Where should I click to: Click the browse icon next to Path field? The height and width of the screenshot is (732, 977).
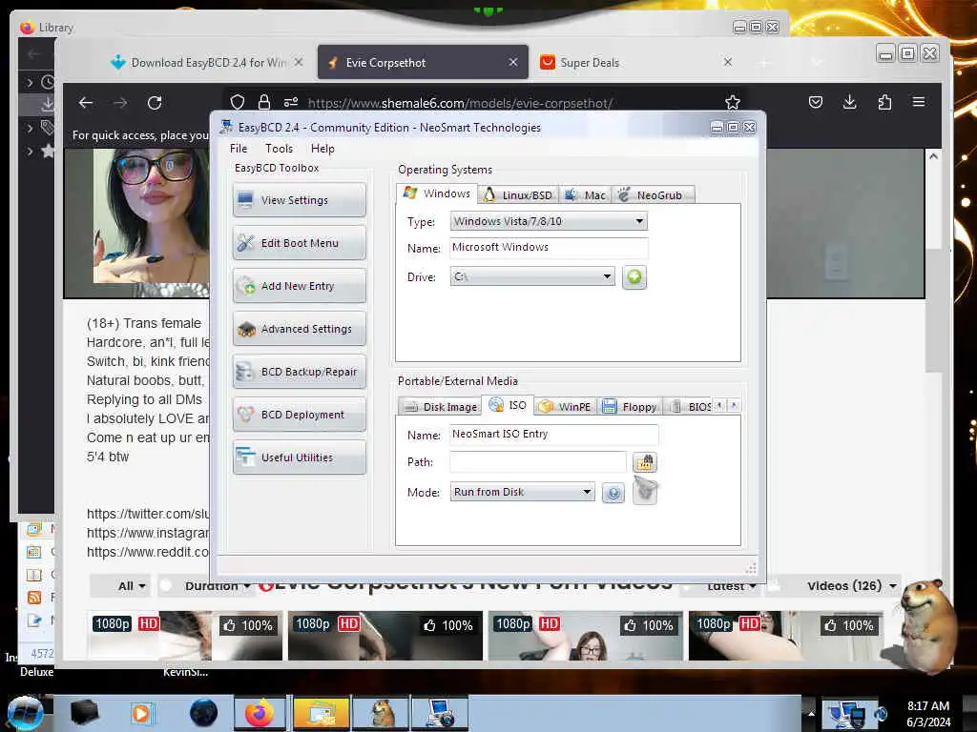(x=645, y=462)
